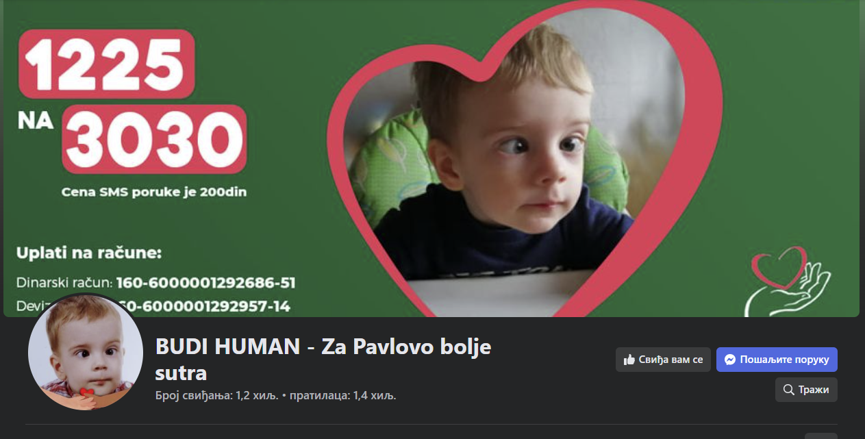Viewport: 865px width, 439px height.
Task: Open page search with the Тражи button
Action: pos(806,390)
